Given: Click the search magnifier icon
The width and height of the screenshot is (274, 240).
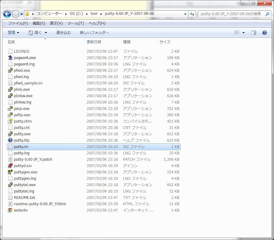Looking at the screenshot, I should pos(267,14).
